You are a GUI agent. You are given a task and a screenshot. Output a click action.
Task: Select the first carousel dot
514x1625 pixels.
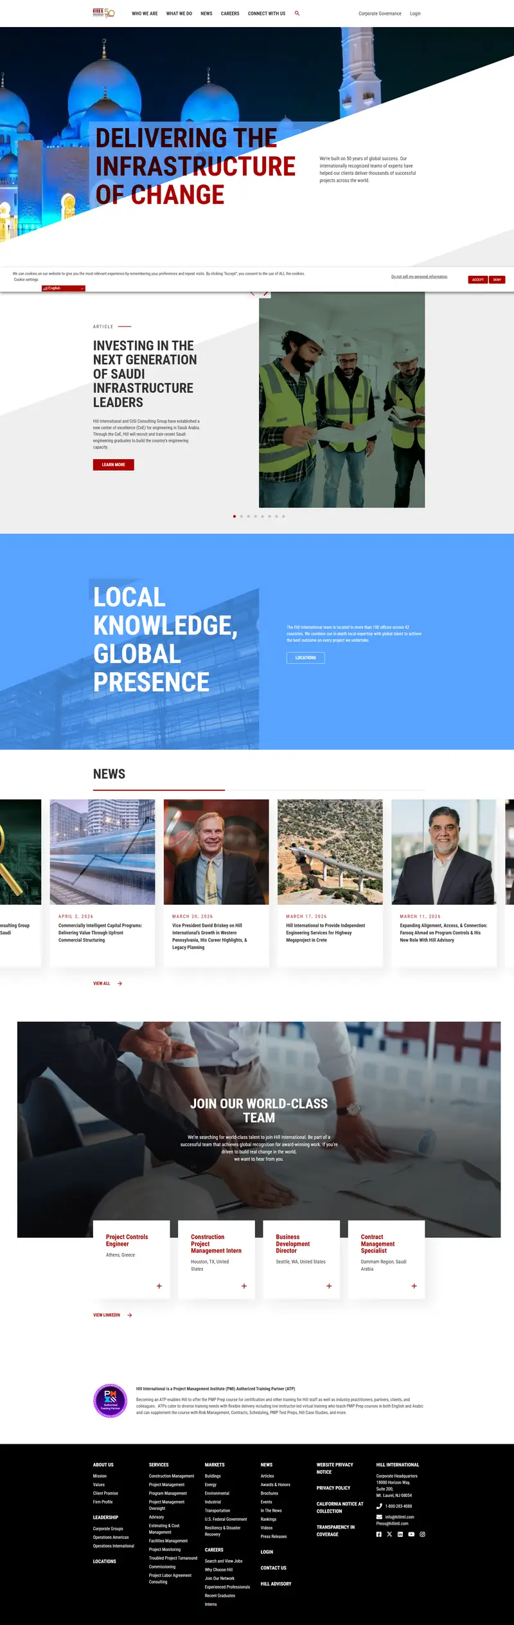coord(235,516)
